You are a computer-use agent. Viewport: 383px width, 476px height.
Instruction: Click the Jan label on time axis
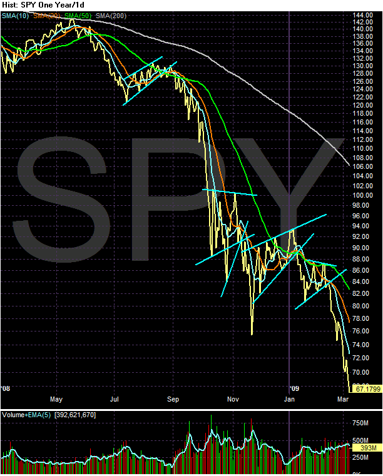[x=289, y=399]
